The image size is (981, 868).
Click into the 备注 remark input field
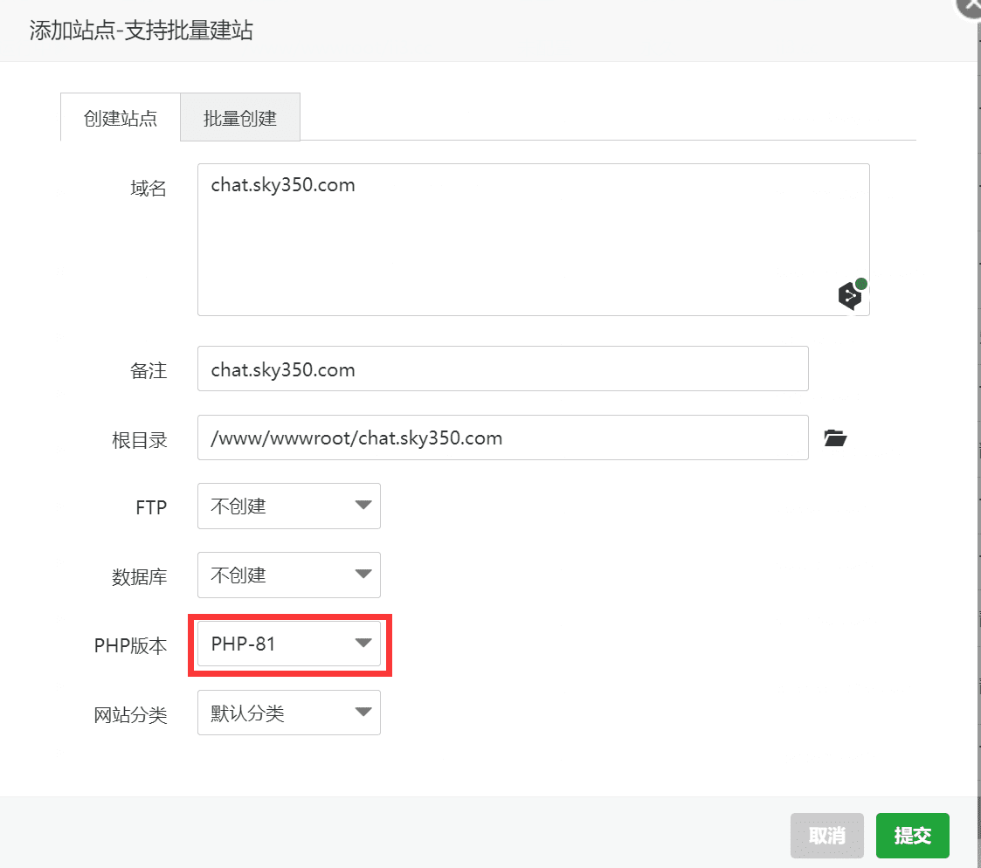click(x=502, y=369)
